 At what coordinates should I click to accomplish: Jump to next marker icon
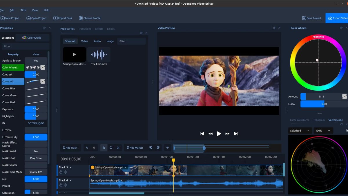pyautogui.click(x=158, y=148)
